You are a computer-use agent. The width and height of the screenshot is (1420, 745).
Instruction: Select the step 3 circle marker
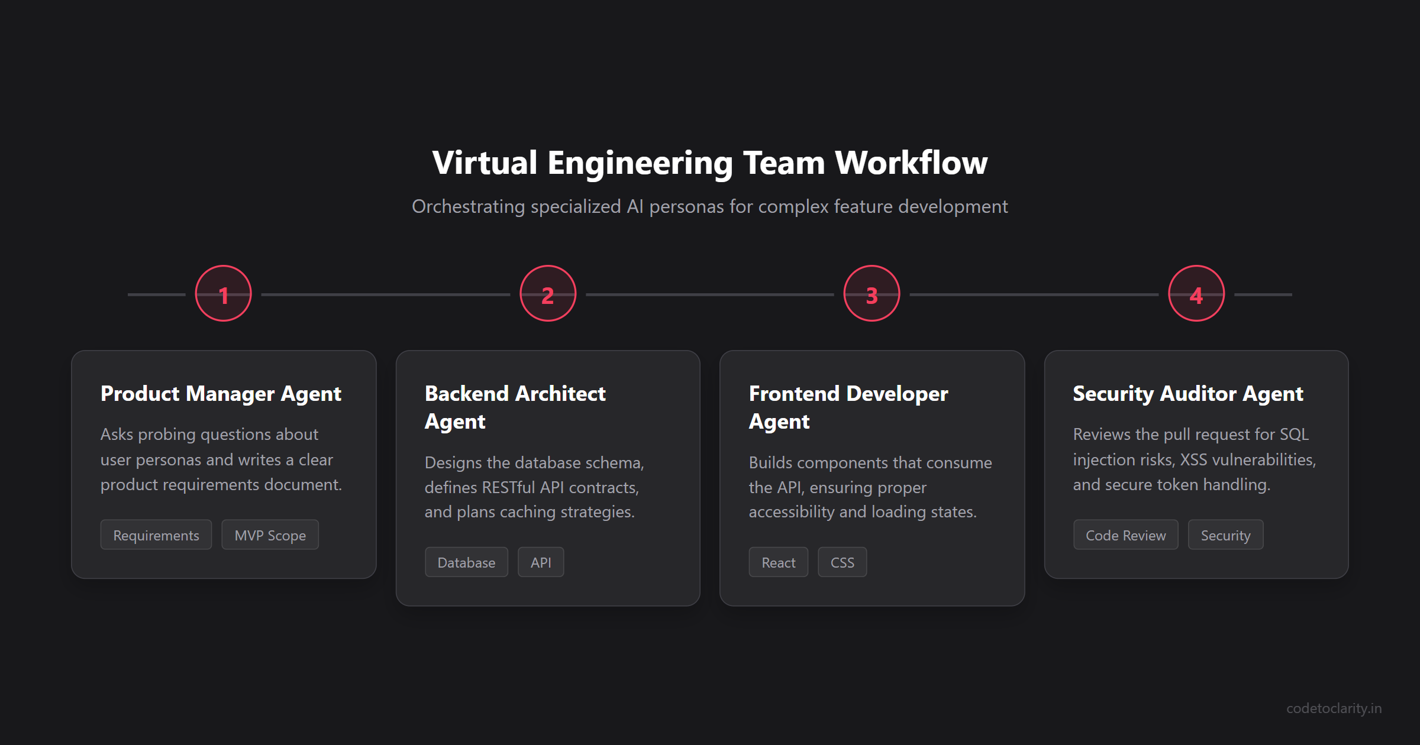coord(872,294)
